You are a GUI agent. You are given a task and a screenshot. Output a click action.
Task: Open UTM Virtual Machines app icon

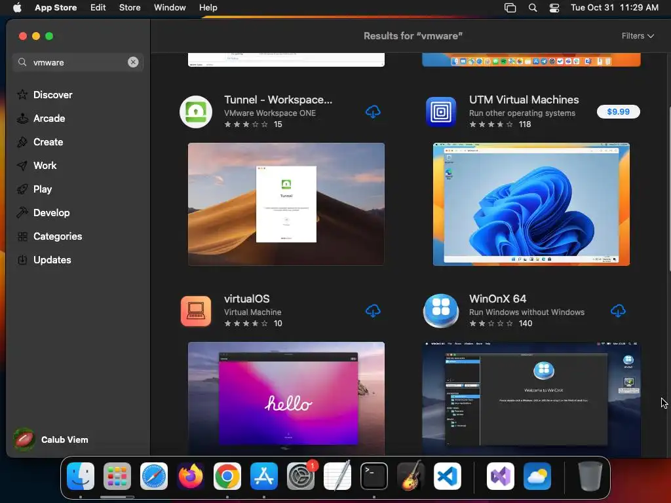pyautogui.click(x=441, y=111)
